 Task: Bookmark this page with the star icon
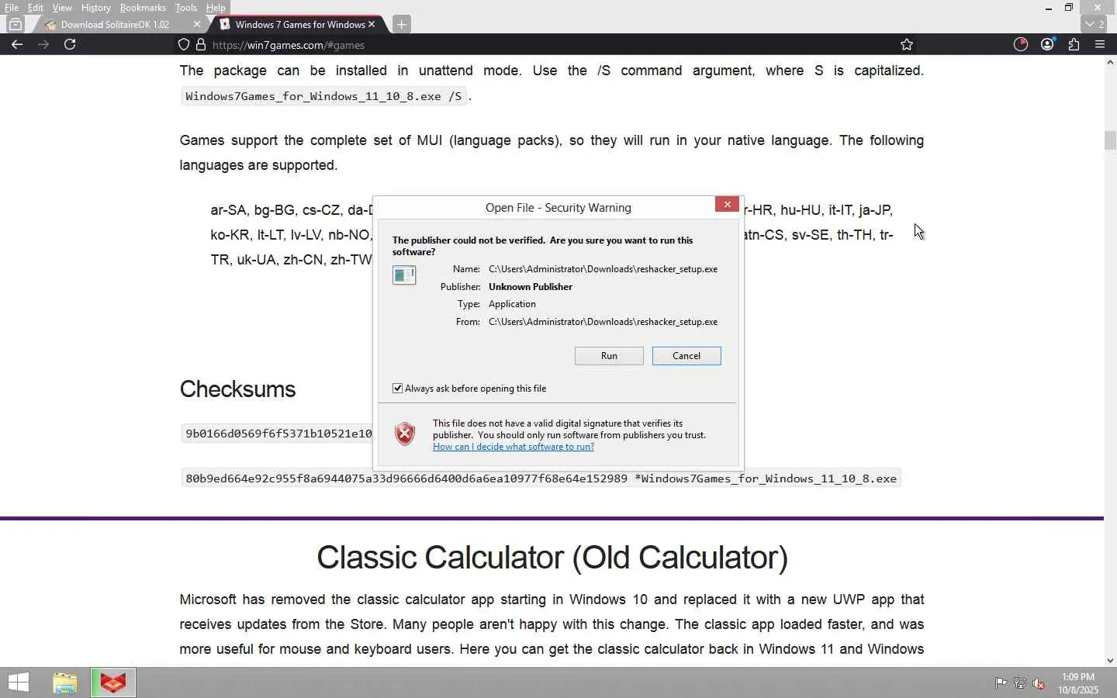click(x=907, y=45)
